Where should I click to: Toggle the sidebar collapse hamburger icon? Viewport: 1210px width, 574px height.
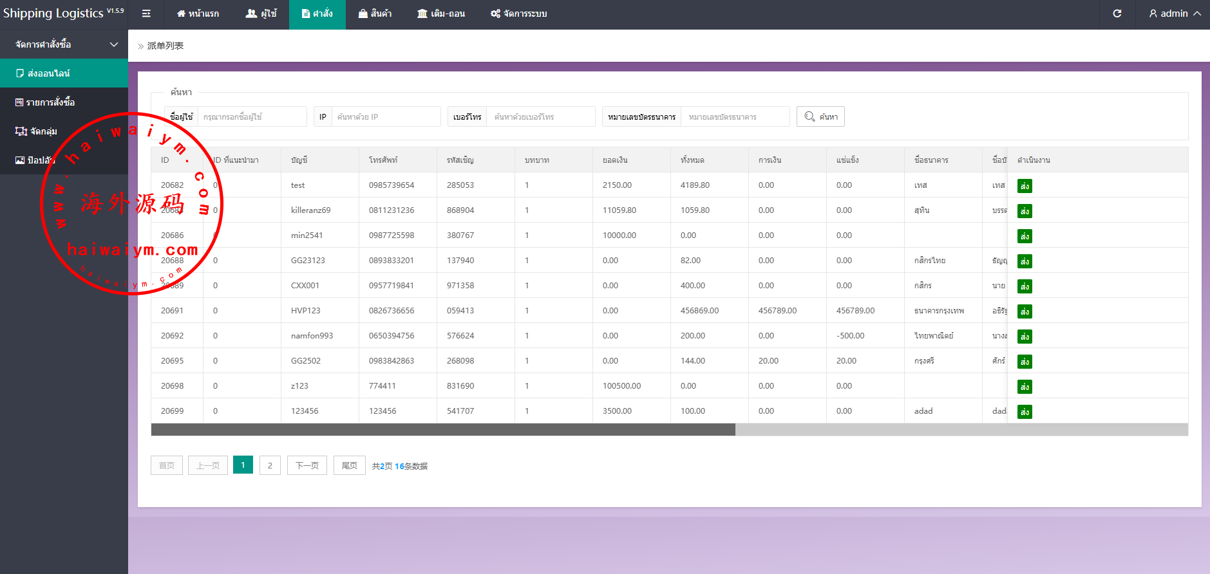146,14
